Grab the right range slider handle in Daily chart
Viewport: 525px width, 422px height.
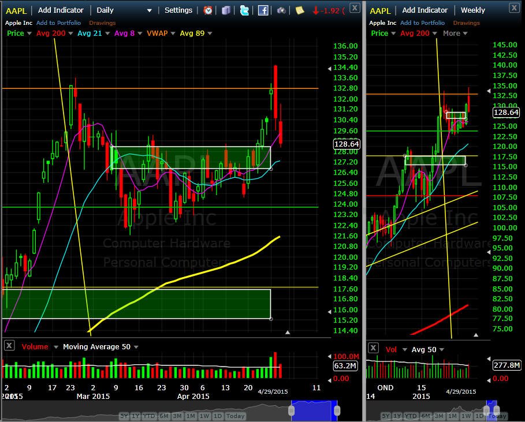[x=337, y=410]
